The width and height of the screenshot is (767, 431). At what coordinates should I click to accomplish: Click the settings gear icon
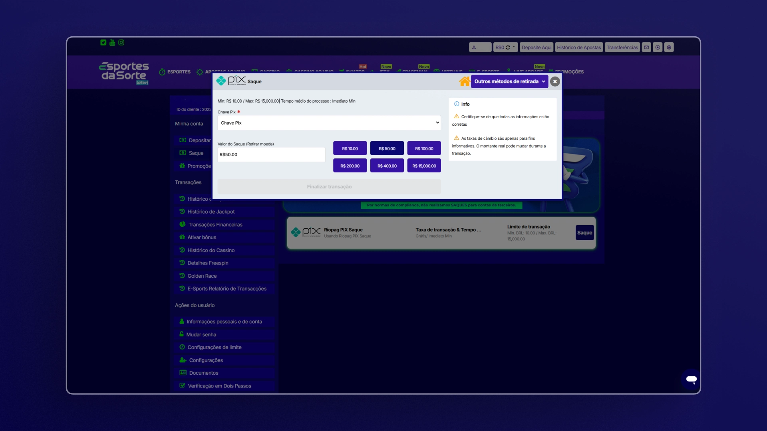pyautogui.click(x=669, y=47)
